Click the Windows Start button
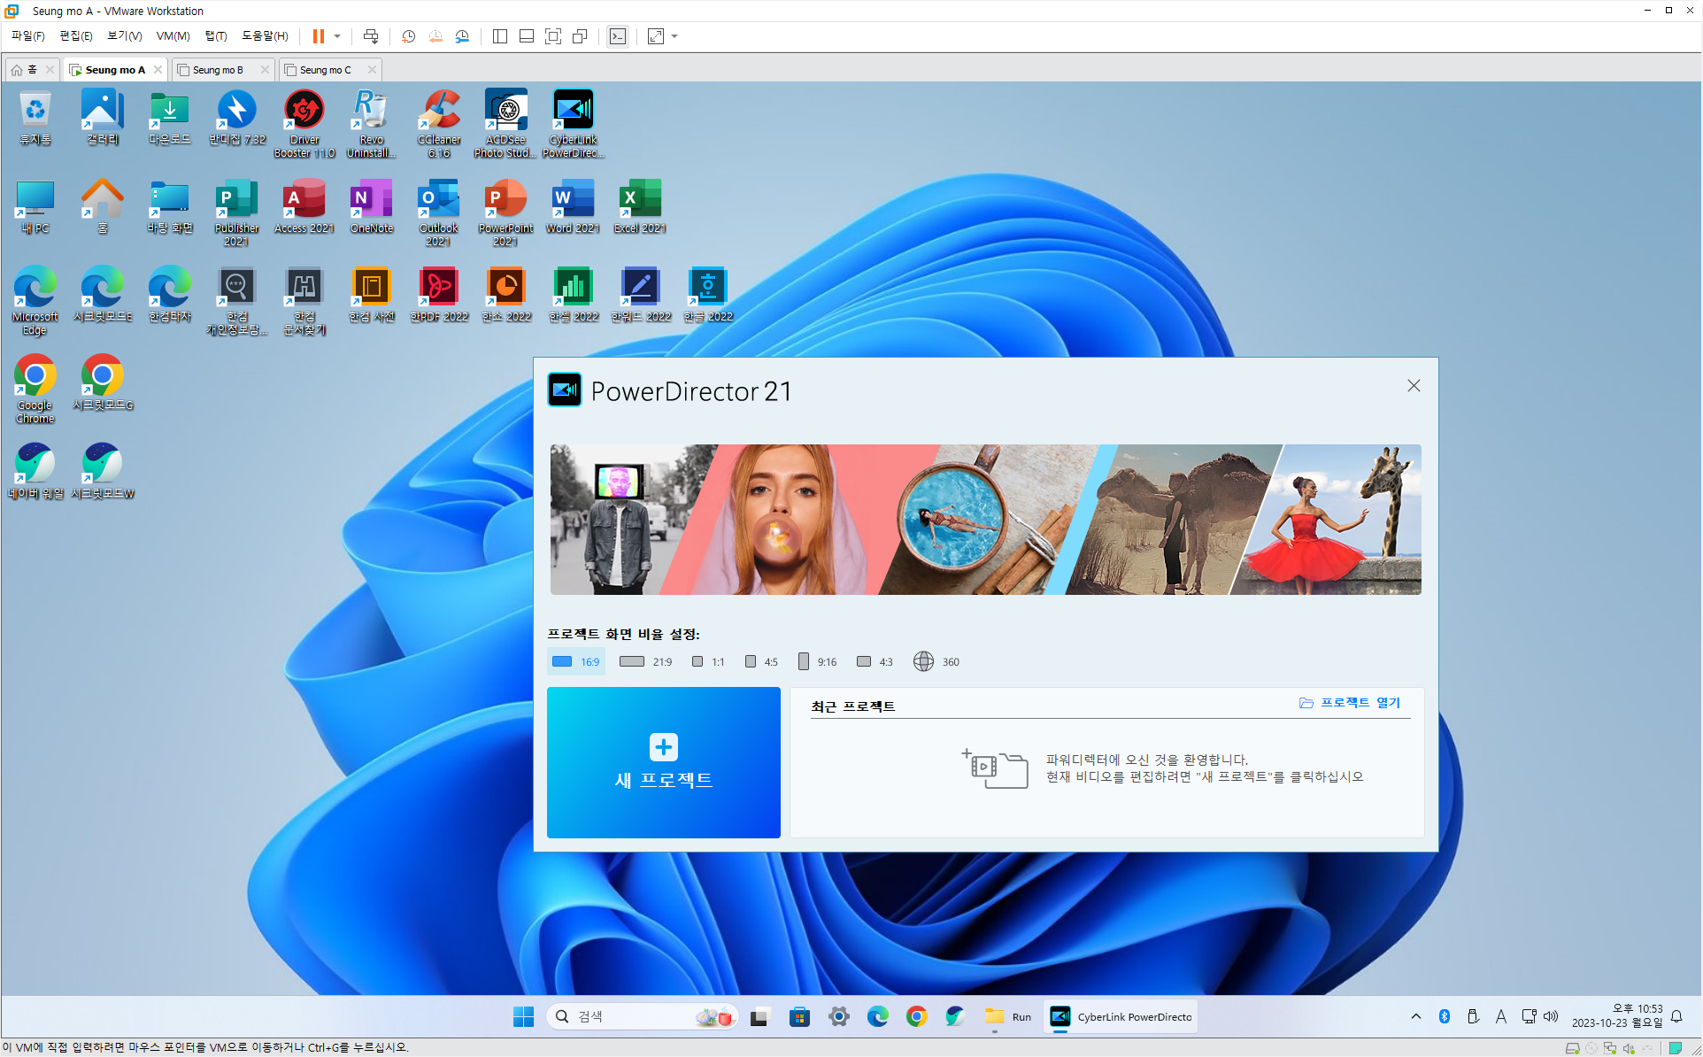This screenshot has width=1703, height=1057. point(523,1017)
